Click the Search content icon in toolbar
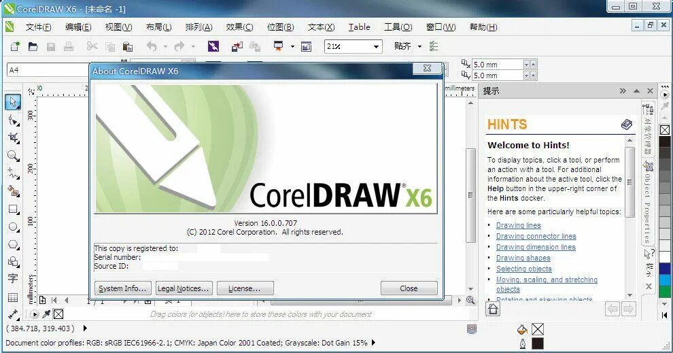Viewport: 673px width, 353px height. pos(213,46)
